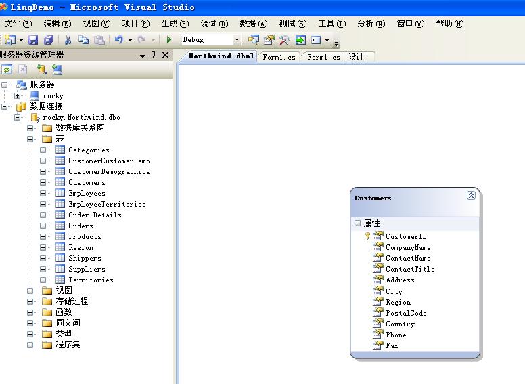Viewport: 525px width, 384px height.
Task: Select the Products table in the tree
Action: [85, 236]
